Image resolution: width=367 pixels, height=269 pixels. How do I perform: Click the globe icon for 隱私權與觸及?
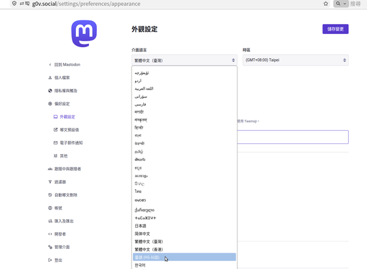(50, 91)
